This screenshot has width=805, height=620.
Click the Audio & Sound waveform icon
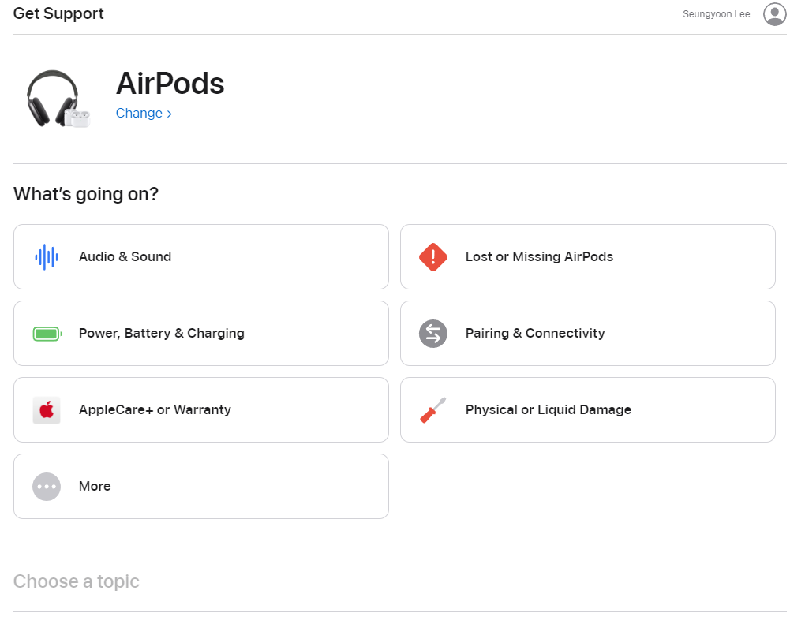coord(47,256)
